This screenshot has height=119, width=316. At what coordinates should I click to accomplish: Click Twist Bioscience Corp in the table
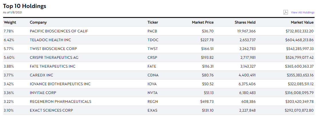(53, 49)
